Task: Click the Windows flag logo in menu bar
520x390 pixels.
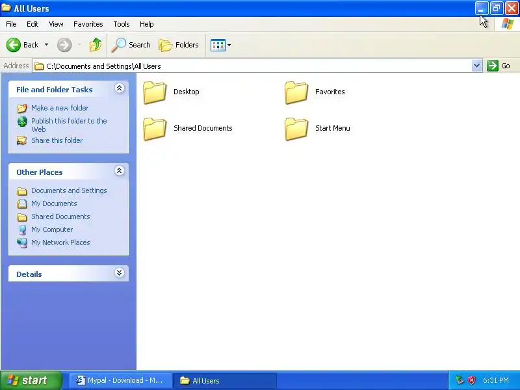Action: tap(507, 24)
